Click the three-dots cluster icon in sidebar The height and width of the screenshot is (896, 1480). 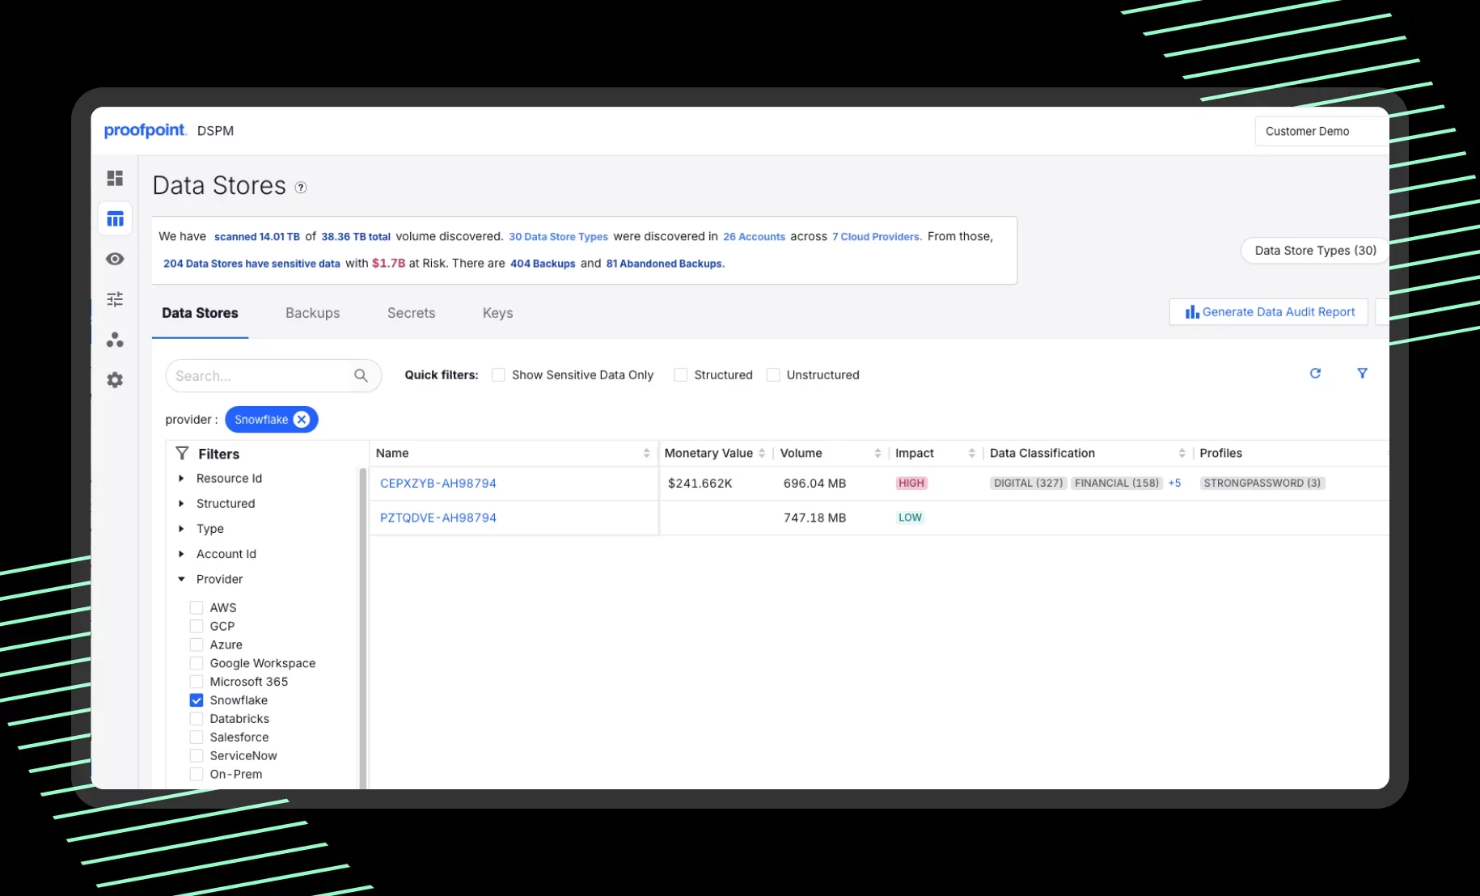pos(115,340)
